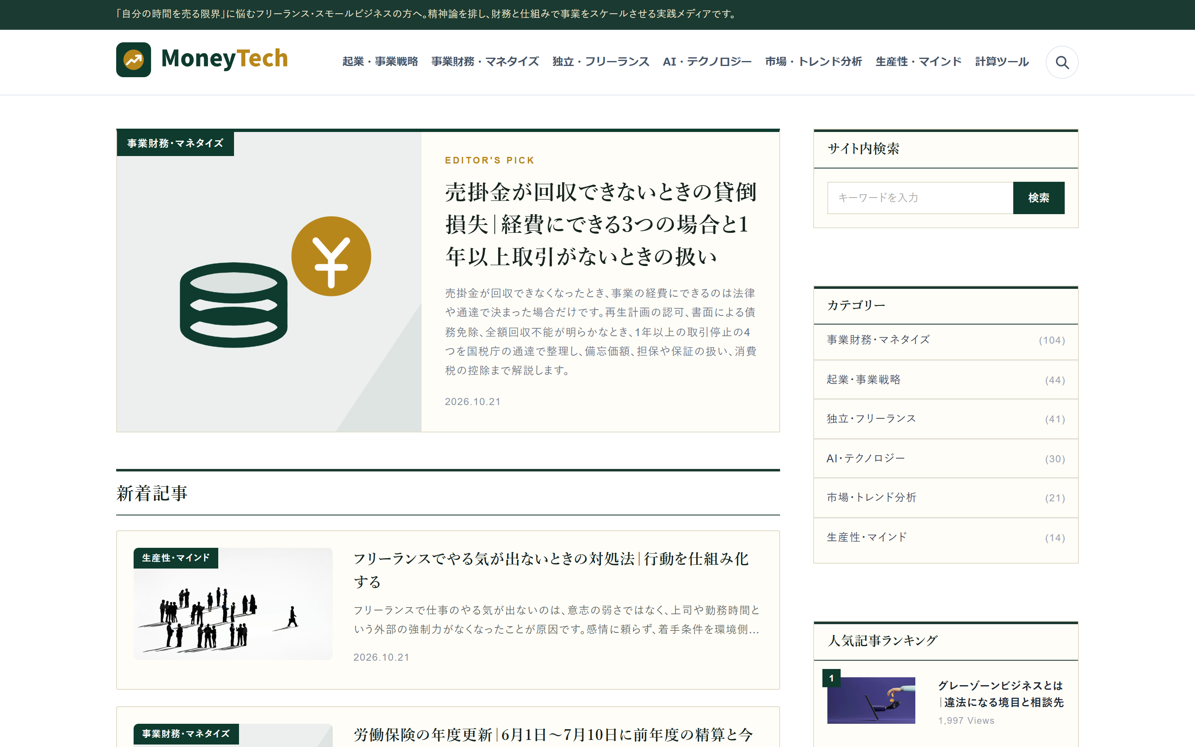
Task: Select the 独立・フリーランス (41) sidebar category
Action: click(946, 419)
